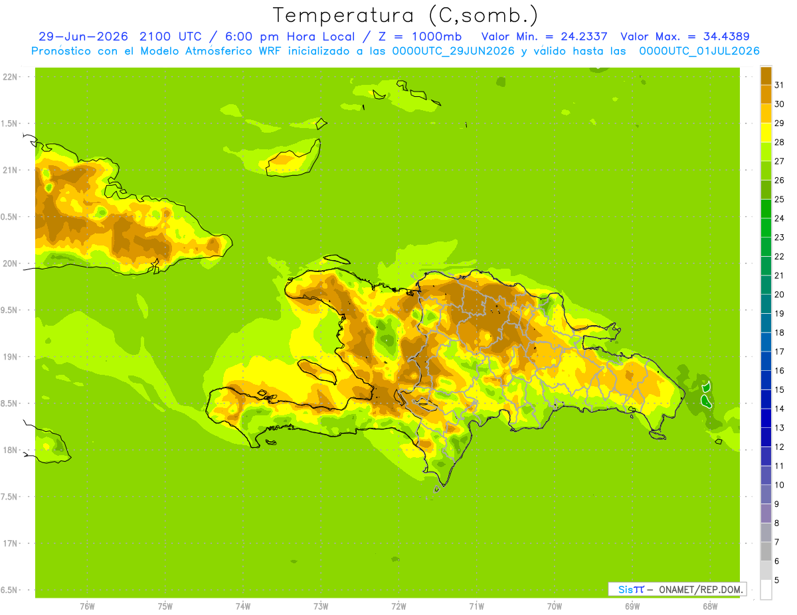Viewport: 797px width, 615px height.
Task: Click the "68W" longitude label
Action: (x=710, y=606)
